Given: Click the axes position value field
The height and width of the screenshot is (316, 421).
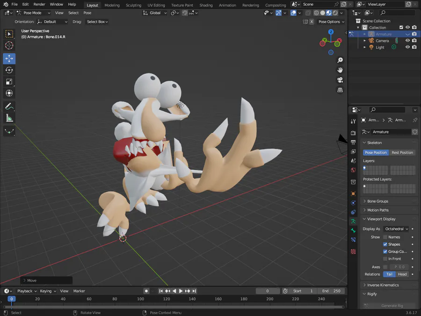Looking at the screenshot, I should pos(399,267).
